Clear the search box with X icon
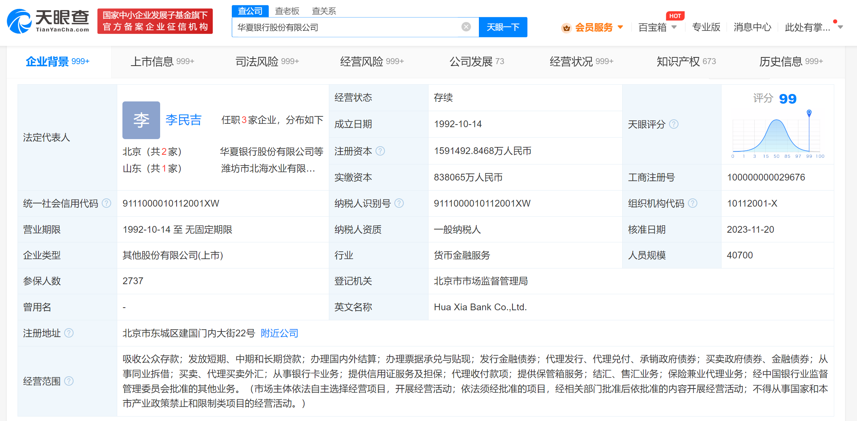 click(x=466, y=27)
